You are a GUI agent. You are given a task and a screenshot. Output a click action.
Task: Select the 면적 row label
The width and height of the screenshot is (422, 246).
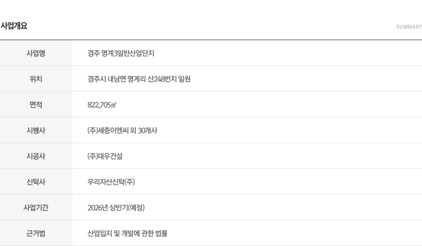[36, 104]
